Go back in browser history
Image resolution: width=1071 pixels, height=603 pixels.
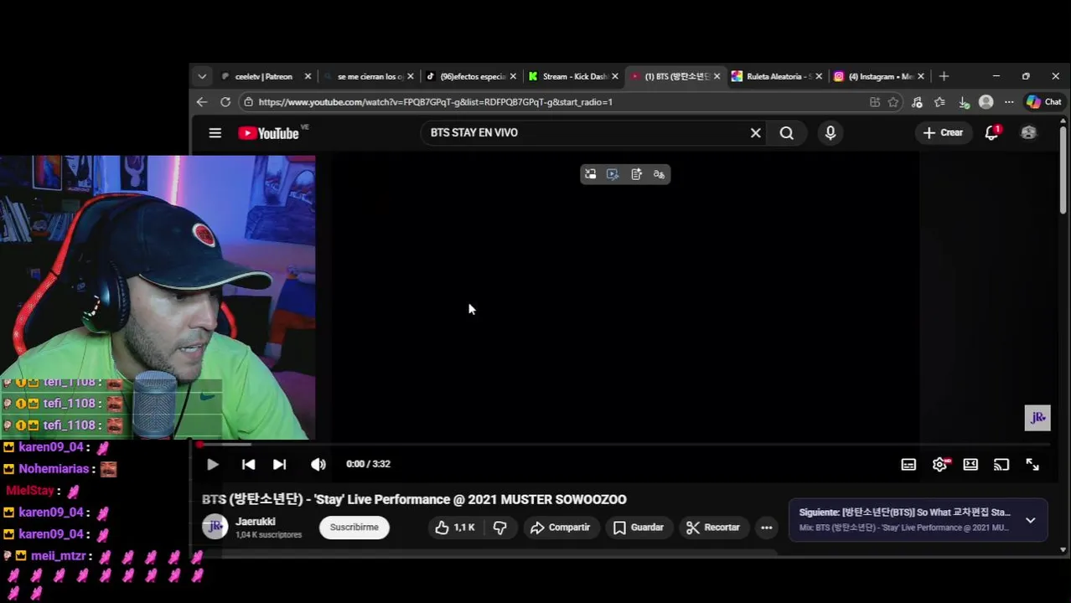click(x=201, y=102)
